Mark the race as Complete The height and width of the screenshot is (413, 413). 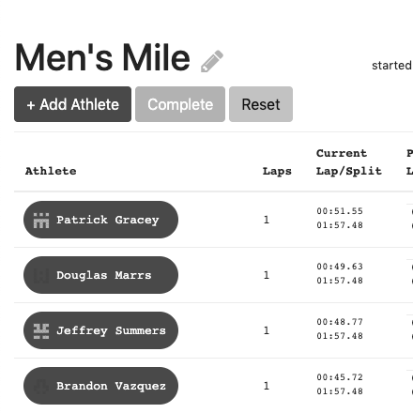click(x=180, y=104)
